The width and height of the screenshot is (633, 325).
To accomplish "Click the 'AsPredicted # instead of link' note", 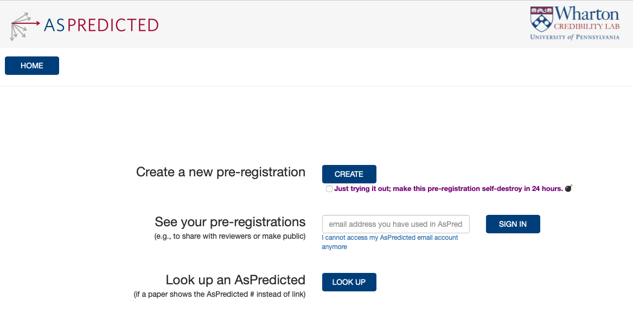I will click(220, 295).
